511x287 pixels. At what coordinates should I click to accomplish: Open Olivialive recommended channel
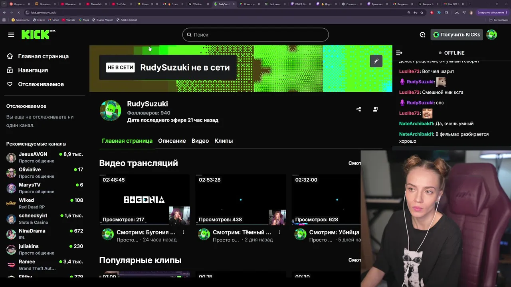(45, 173)
